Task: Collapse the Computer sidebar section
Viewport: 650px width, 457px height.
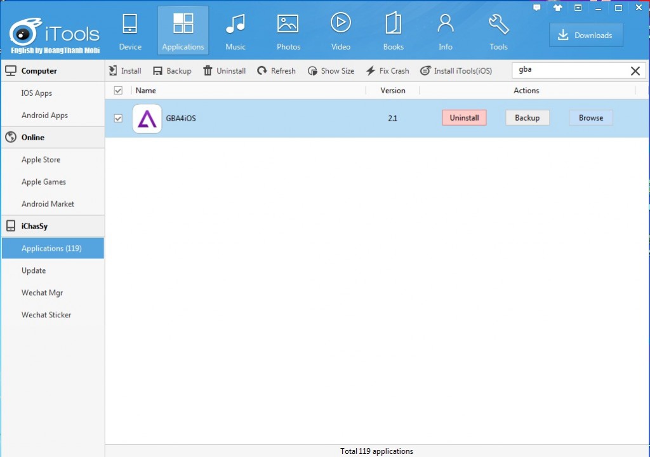Action: pyautogui.click(x=53, y=71)
